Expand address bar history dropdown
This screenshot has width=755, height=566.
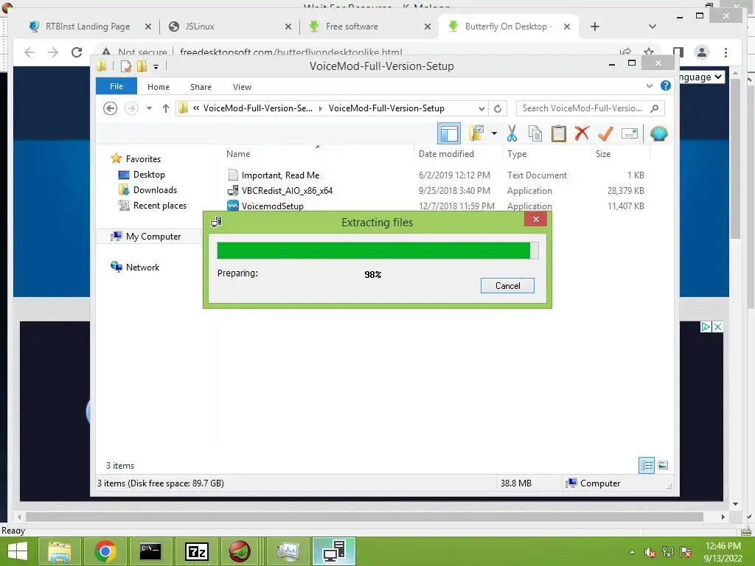coord(481,109)
